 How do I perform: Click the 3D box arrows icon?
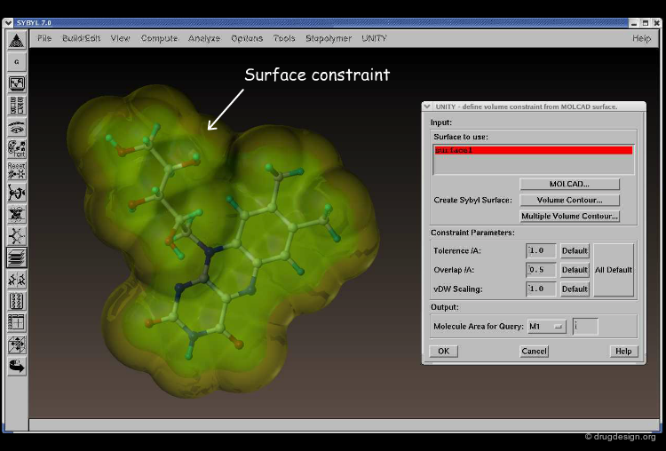pyautogui.click(x=17, y=344)
